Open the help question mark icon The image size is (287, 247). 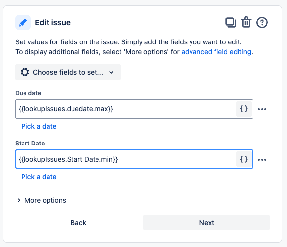[x=262, y=22]
